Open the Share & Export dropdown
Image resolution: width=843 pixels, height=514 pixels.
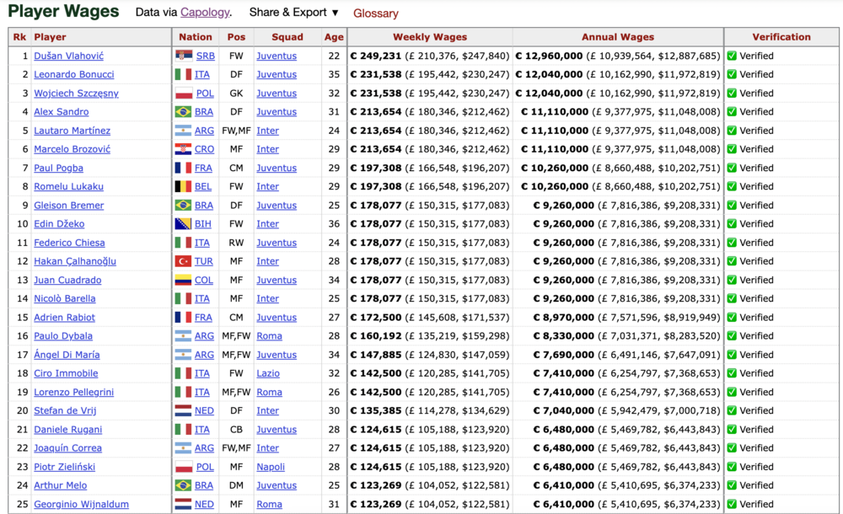coord(293,13)
